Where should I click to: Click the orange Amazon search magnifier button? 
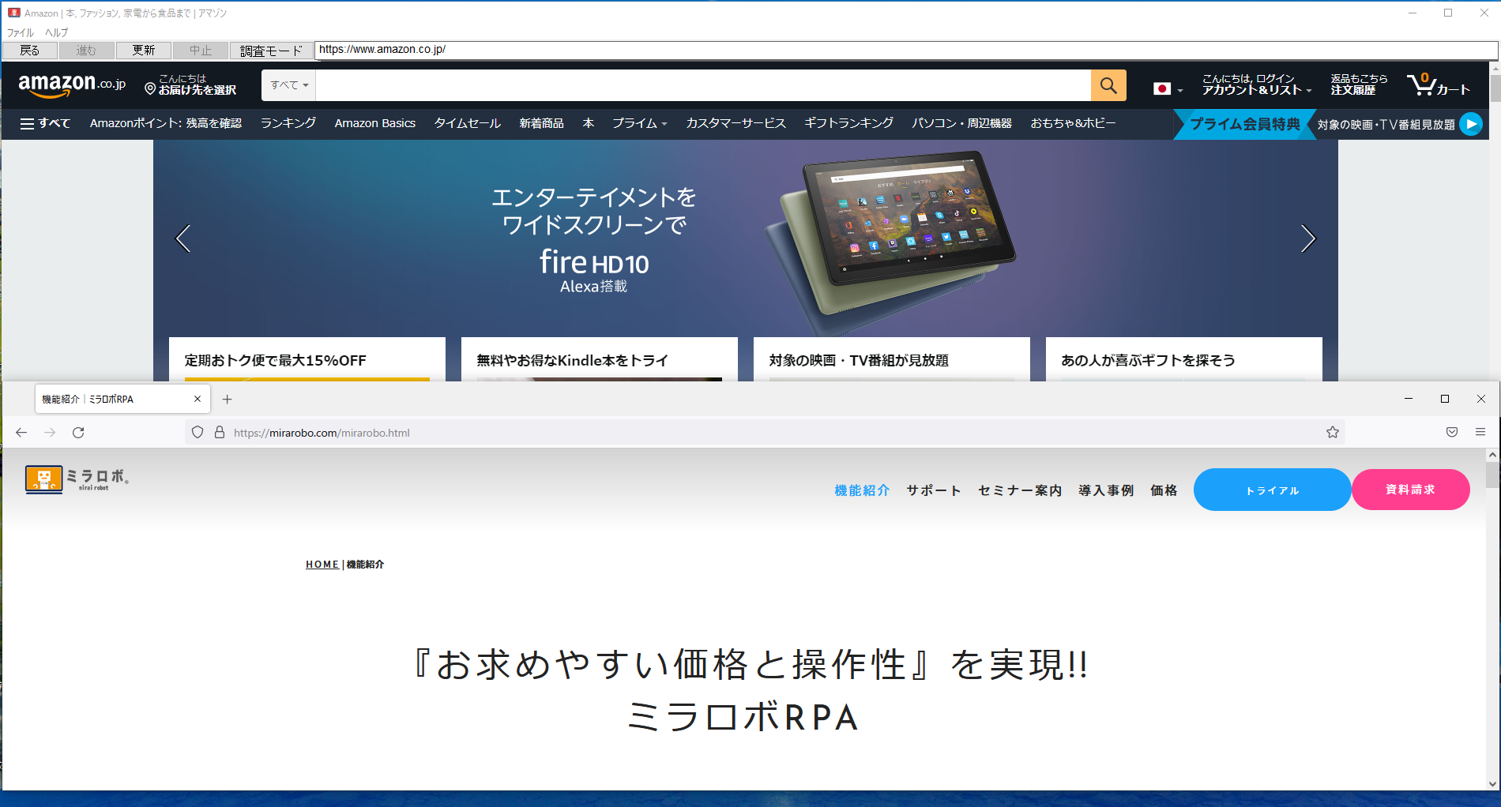(1108, 85)
